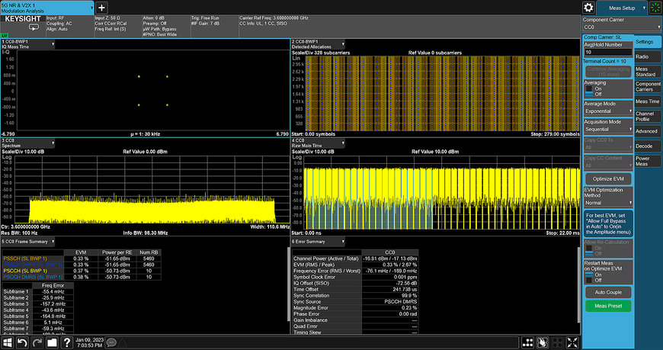Toggle Allow Re-Calculation switch
The height and width of the screenshot is (350, 663).
tap(589, 251)
